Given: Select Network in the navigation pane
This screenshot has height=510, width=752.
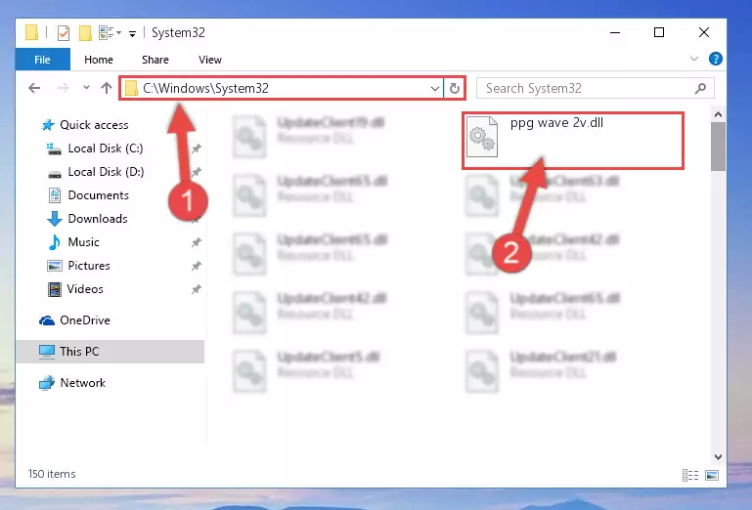Looking at the screenshot, I should pos(82,383).
